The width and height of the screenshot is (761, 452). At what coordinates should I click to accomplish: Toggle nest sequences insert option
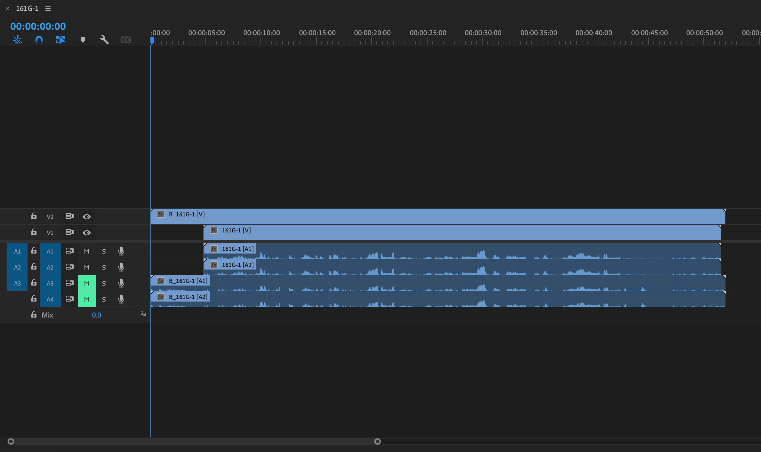pos(17,40)
